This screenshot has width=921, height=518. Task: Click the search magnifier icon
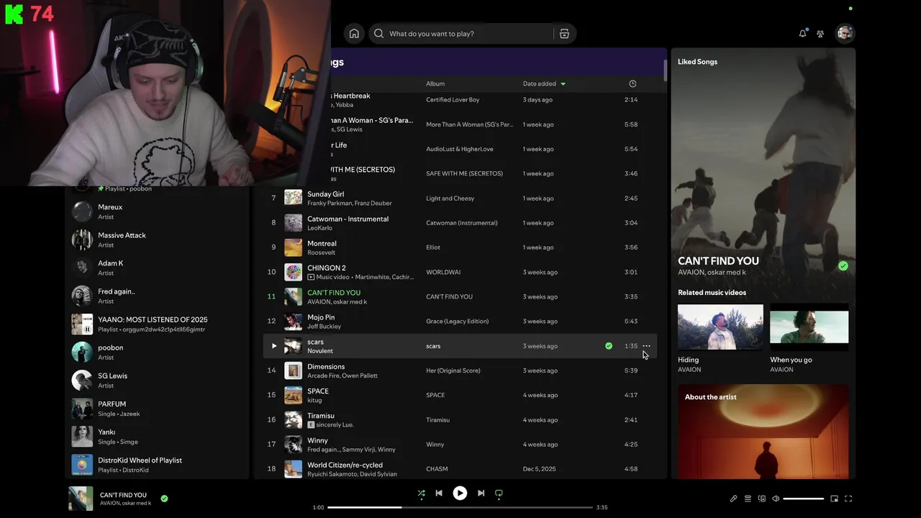pos(379,34)
